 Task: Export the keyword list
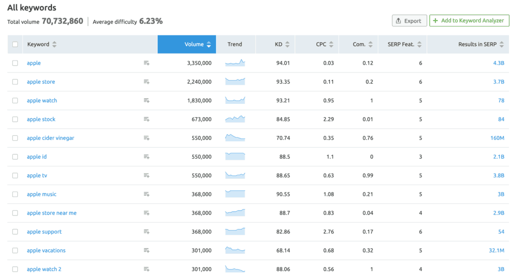(410, 21)
